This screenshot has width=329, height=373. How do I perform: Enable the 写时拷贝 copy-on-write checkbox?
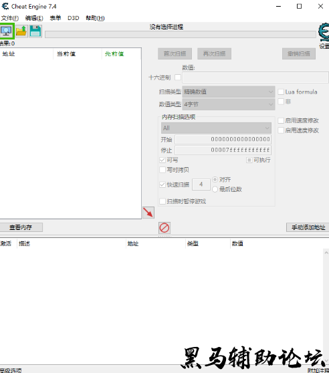tap(162, 170)
